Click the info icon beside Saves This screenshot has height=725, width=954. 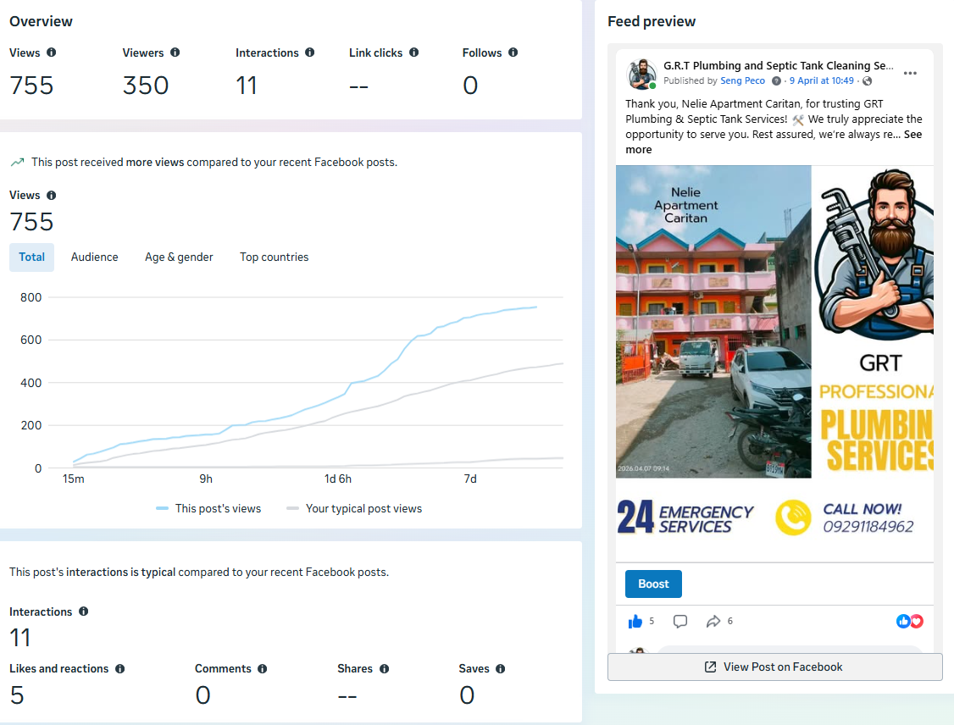[500, 668]
